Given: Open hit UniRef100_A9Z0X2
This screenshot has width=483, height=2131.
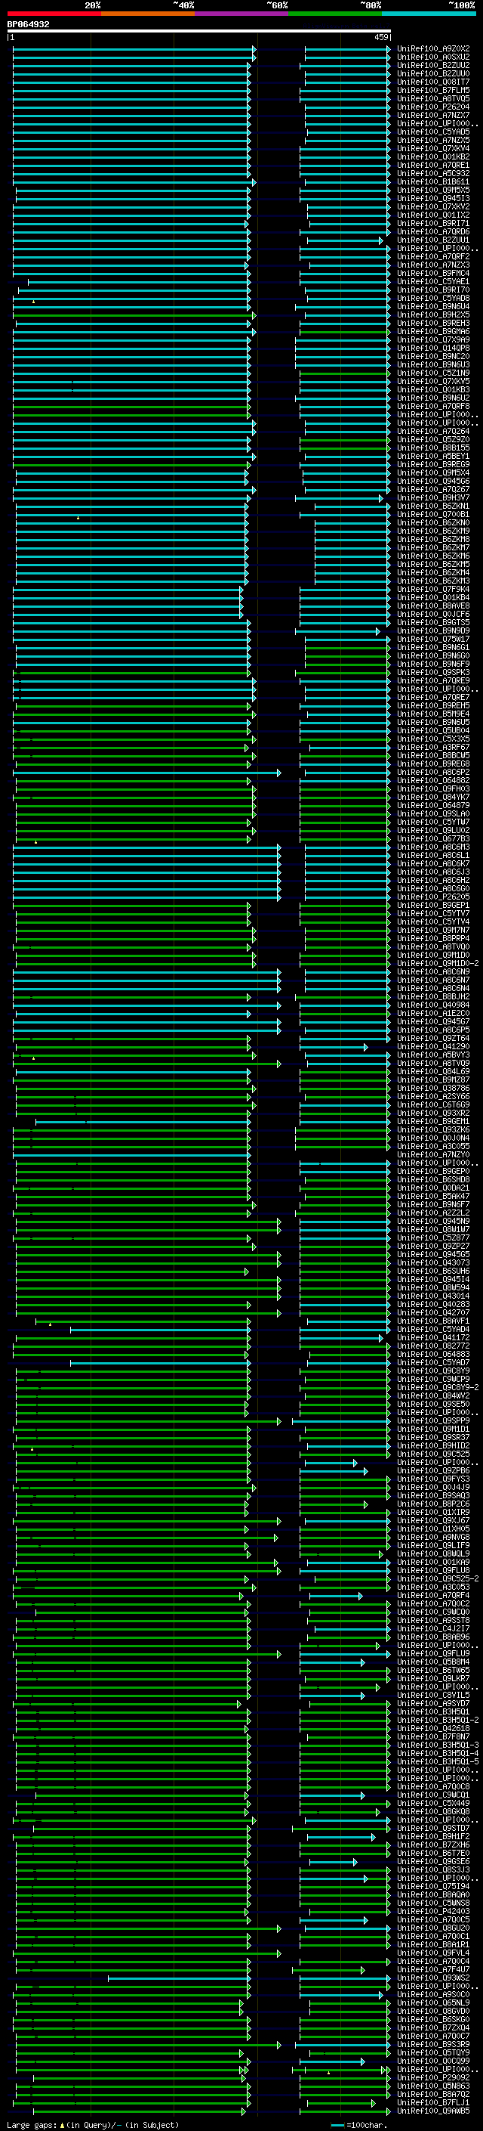Looking at the screenshot, I should (x=433, y=49).
